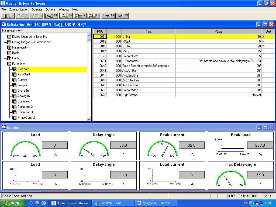Click the Kick-Start item icon
The width and height of the screenshot is (276, 207).
coord(15,74)
